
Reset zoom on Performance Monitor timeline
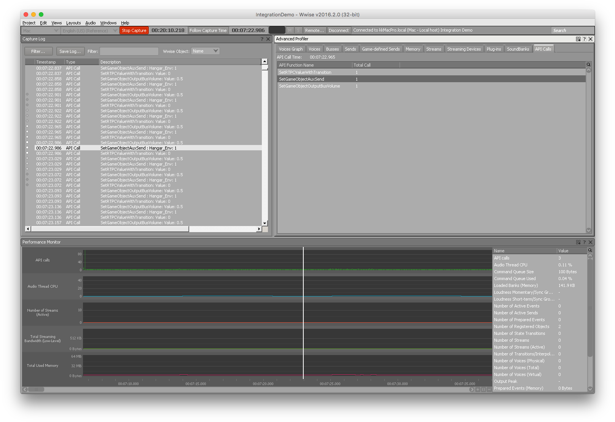[x=483, y=389]
